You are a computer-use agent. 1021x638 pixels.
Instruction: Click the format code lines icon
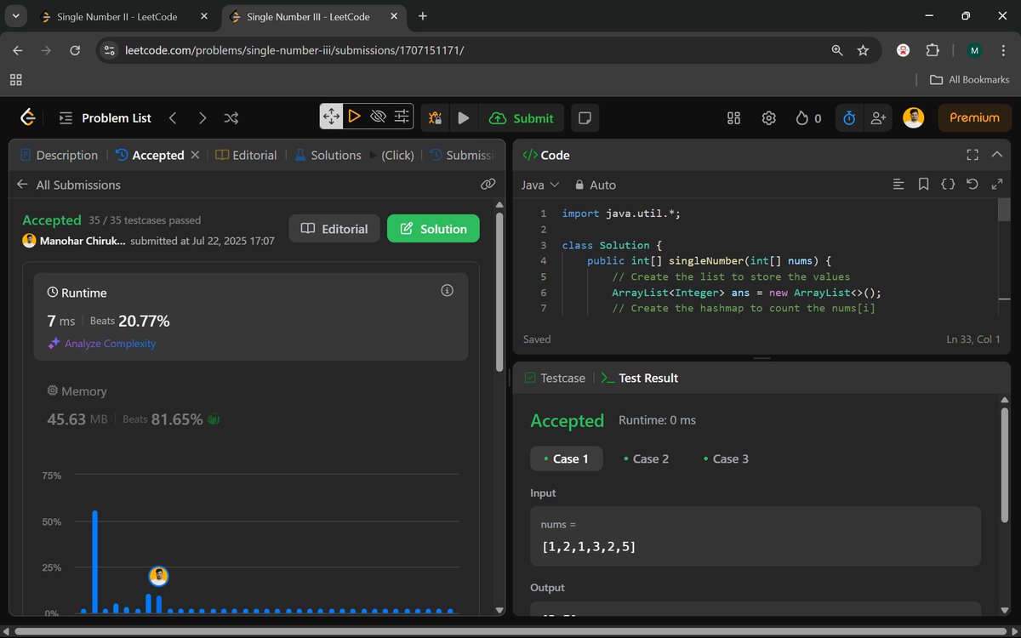tap(898, 184)
